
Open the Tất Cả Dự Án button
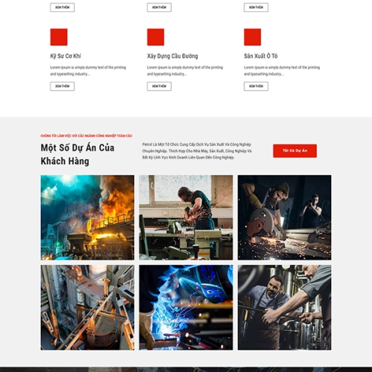(295, 151)
